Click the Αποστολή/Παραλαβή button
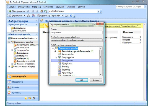 49,16
